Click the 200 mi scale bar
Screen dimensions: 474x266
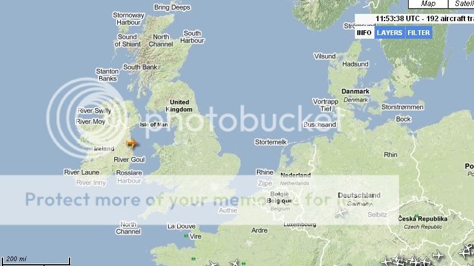36,261
